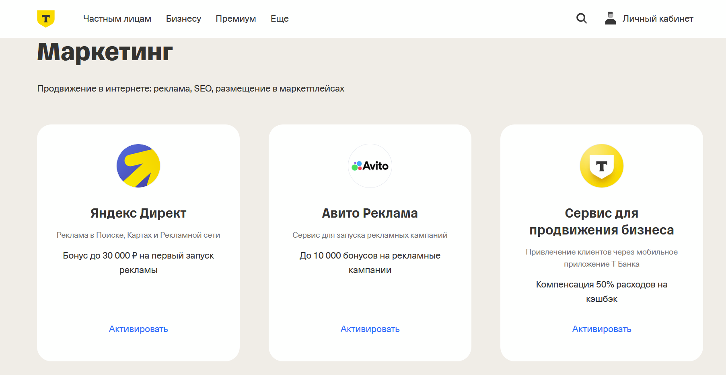Click the Авито Реклама card title
The image size is (726, 375).
(370, 213)
